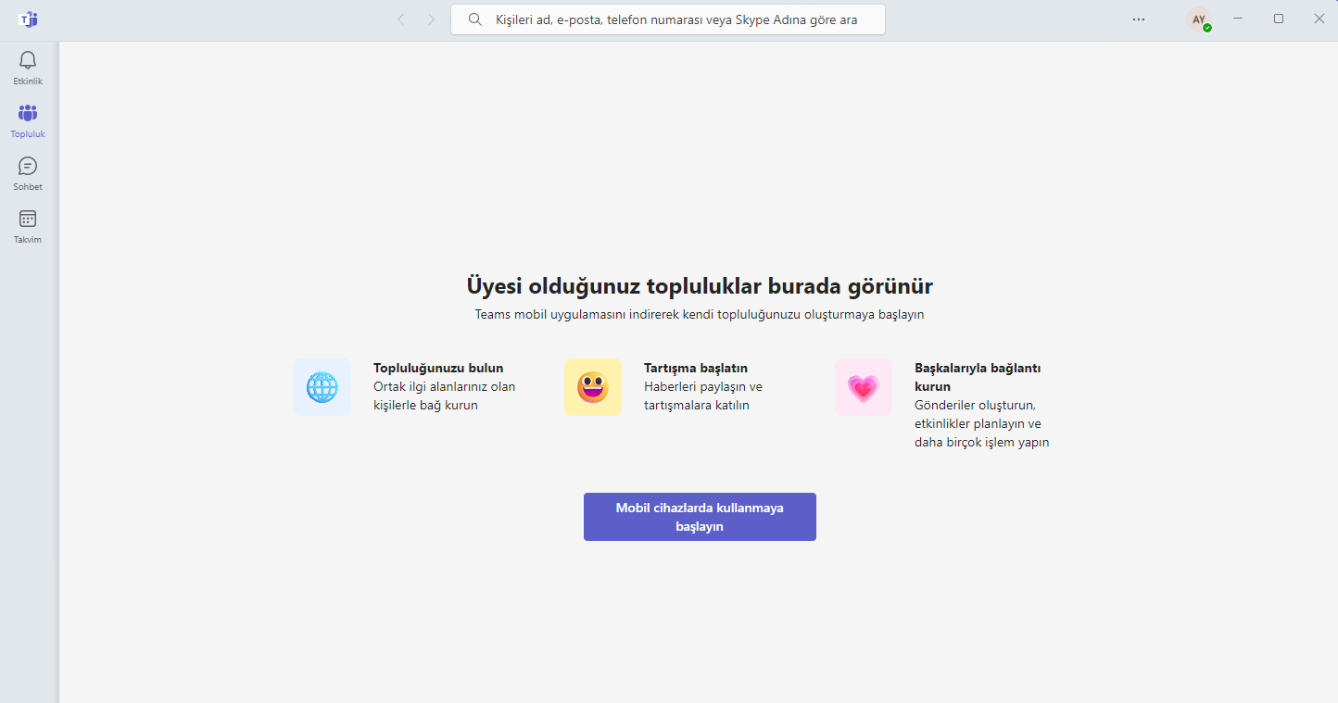Open the AY profile avatar menu
The height and width of the screenshot is (703, 1338).
point(1198,19)
